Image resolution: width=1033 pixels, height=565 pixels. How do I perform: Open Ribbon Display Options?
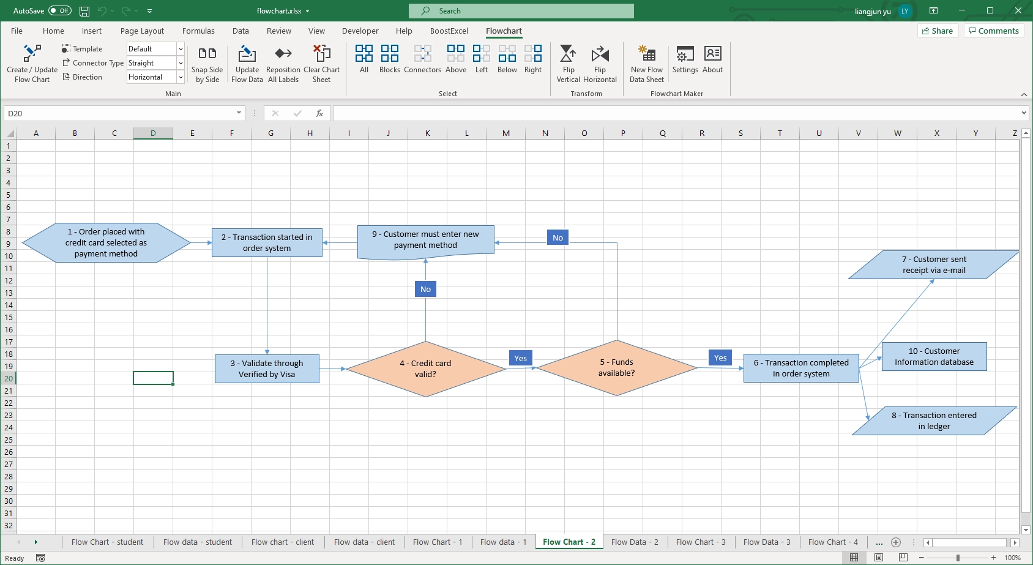(x=933, y=11)
